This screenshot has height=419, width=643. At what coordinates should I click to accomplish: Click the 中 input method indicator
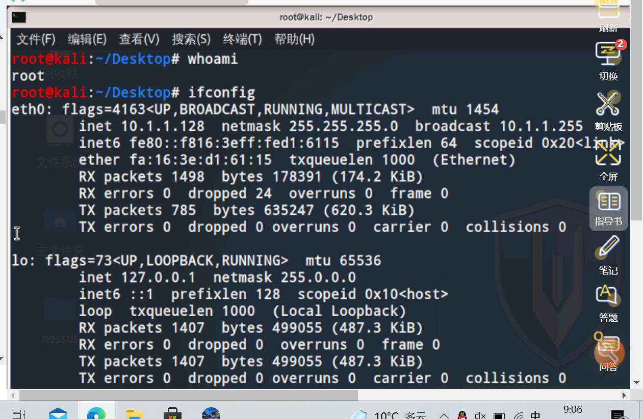(535, 415)
